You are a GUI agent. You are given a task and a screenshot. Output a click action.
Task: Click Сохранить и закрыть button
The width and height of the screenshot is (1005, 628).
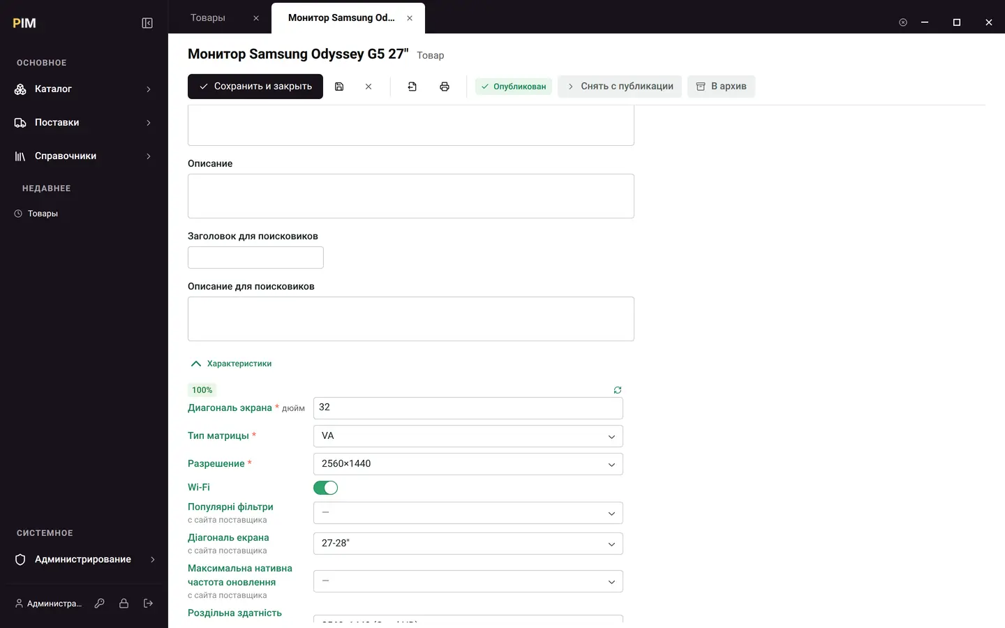coord(255,87)
